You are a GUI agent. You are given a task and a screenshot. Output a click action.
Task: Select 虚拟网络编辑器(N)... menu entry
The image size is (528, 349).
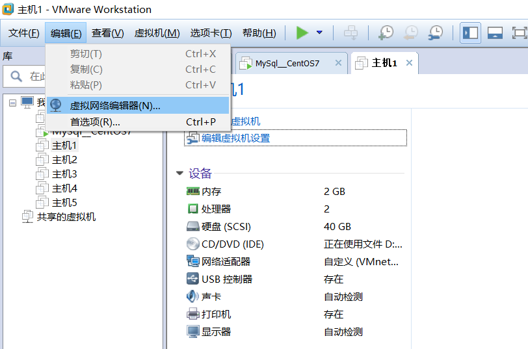coord(138,106)
